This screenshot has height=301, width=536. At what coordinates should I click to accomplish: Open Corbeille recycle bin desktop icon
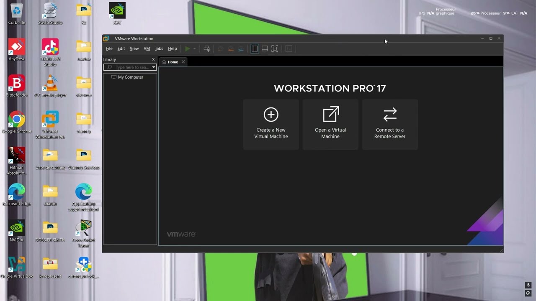coord(17,13)
